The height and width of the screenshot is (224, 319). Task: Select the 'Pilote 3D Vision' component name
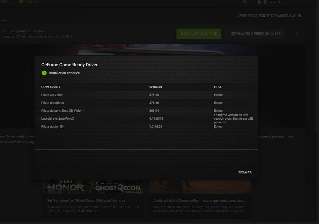[52, 95]
